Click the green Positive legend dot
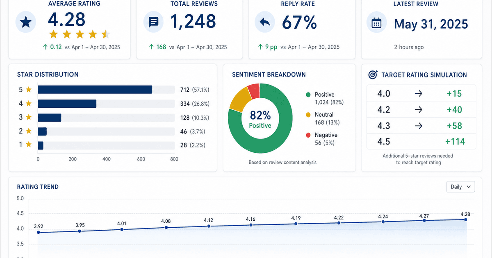492x258 pixels. (308, 95)
